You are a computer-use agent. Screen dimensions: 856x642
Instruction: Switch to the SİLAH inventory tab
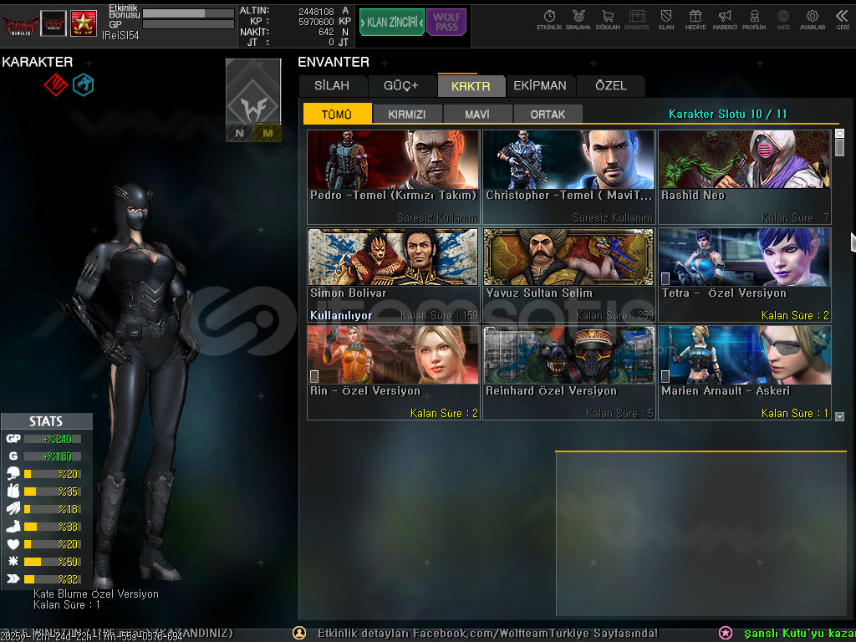tap(332, 85)
